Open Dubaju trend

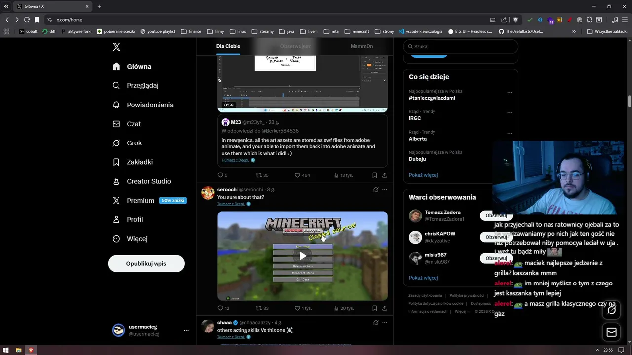pyautogui.click(x=417, y=159)
